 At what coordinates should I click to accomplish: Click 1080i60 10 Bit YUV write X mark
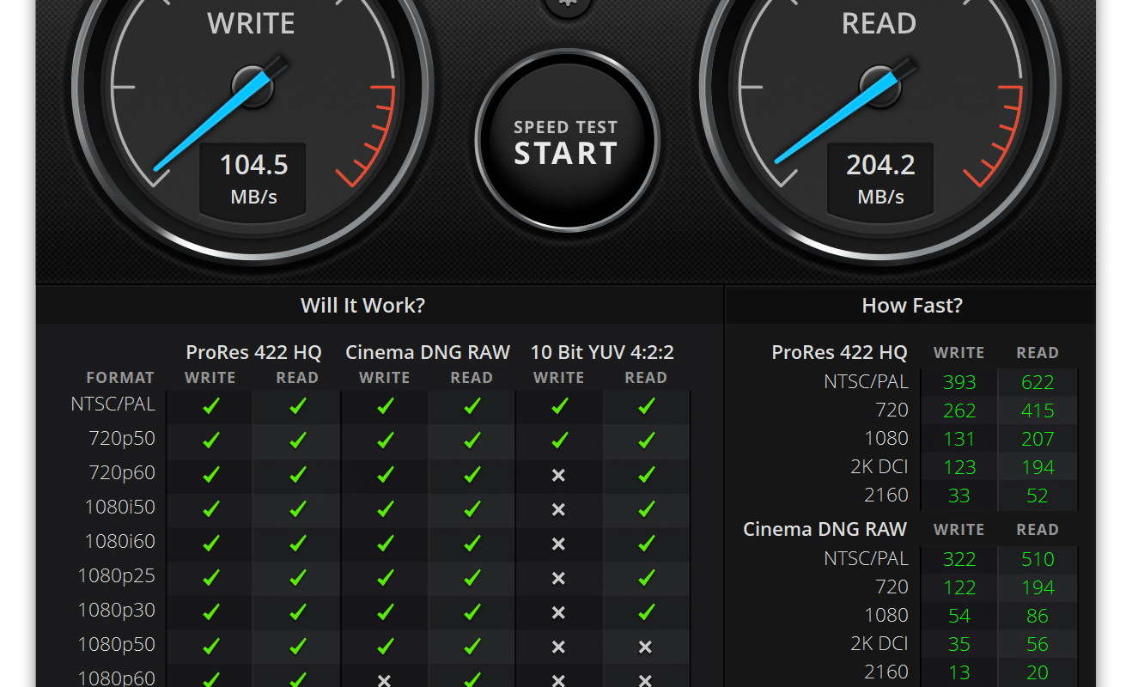tap(558, 544)
